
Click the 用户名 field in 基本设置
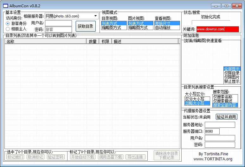58,23
